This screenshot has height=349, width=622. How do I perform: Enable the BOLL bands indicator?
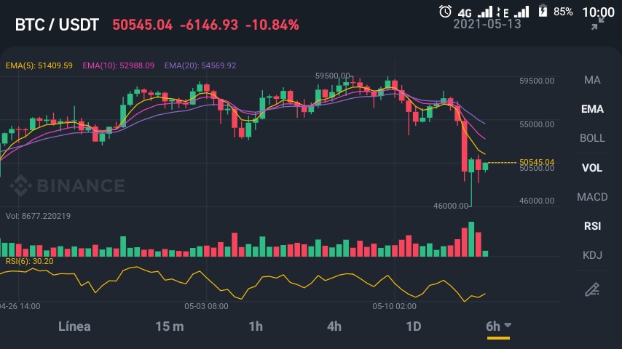[592, 138]
